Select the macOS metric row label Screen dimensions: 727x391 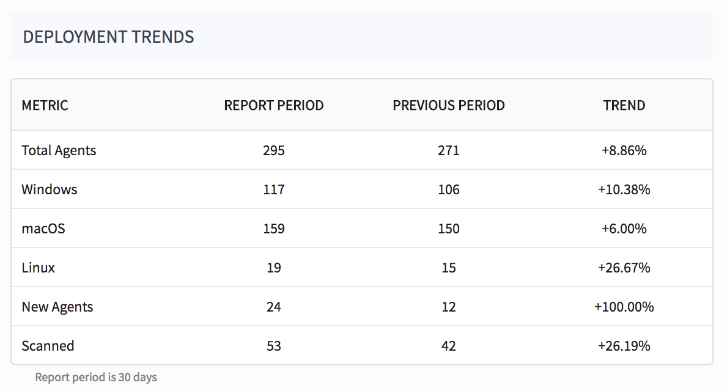tap(43, 228)
